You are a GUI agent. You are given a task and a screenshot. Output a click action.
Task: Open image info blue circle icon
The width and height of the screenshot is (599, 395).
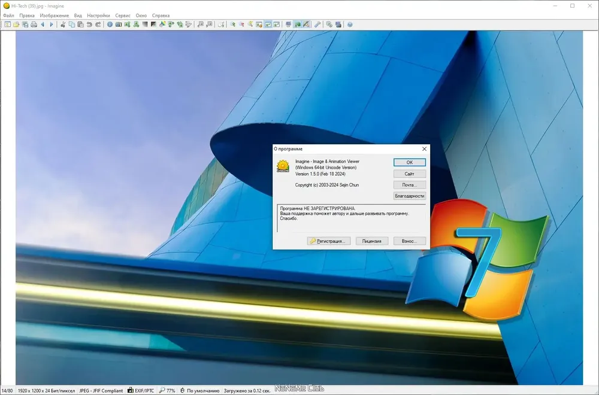click(x=110, y=25)
